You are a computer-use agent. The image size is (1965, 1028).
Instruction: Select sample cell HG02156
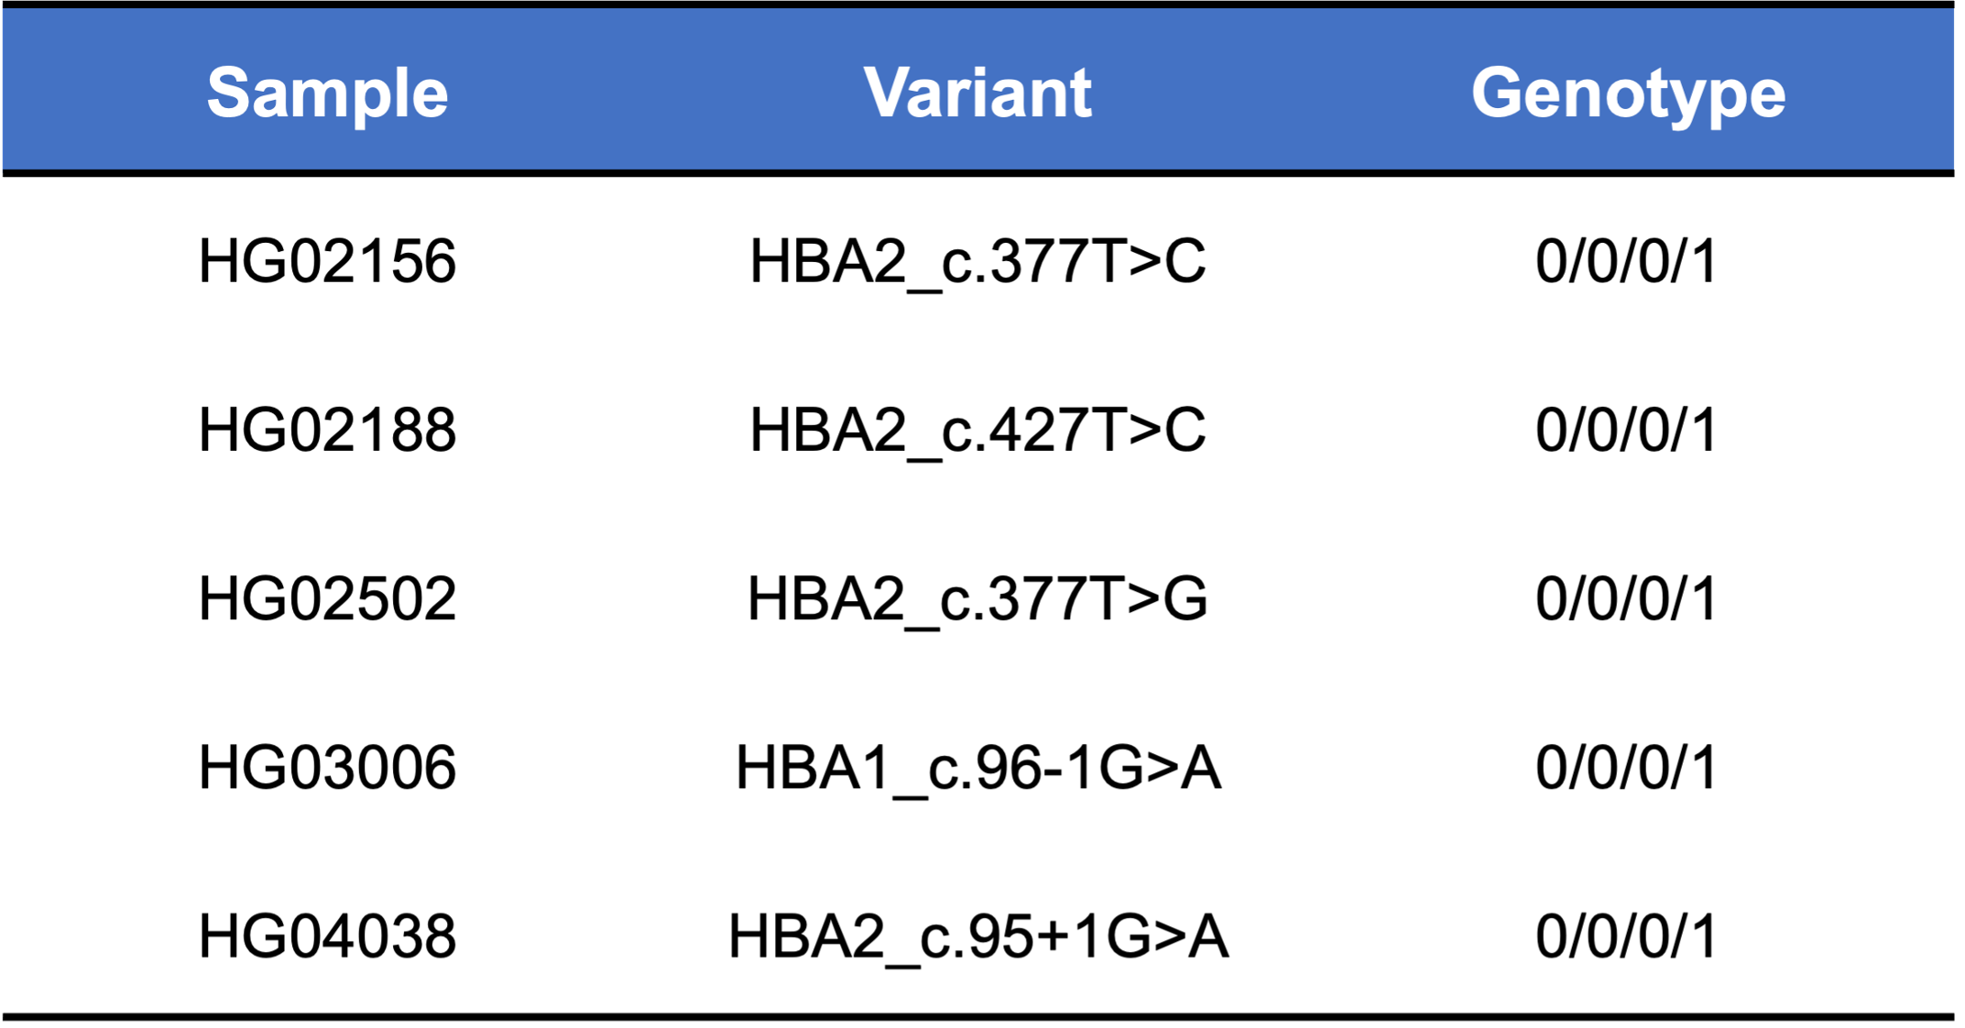[327, 261]
